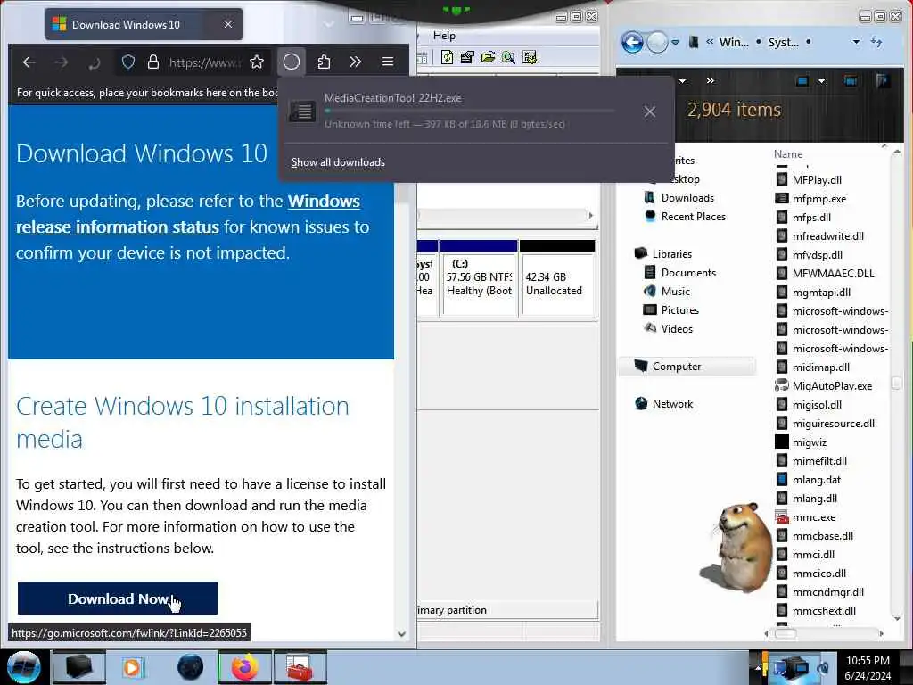Select Network in the navigation pane
The width and height of the screenshot is (913, 685).
[x=663, y=403]
